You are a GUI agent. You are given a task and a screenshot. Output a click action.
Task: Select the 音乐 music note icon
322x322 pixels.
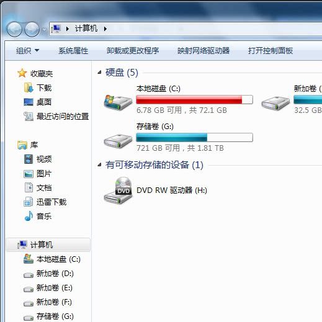tap(29, 217)
